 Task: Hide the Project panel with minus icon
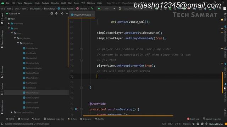[67, 13]
